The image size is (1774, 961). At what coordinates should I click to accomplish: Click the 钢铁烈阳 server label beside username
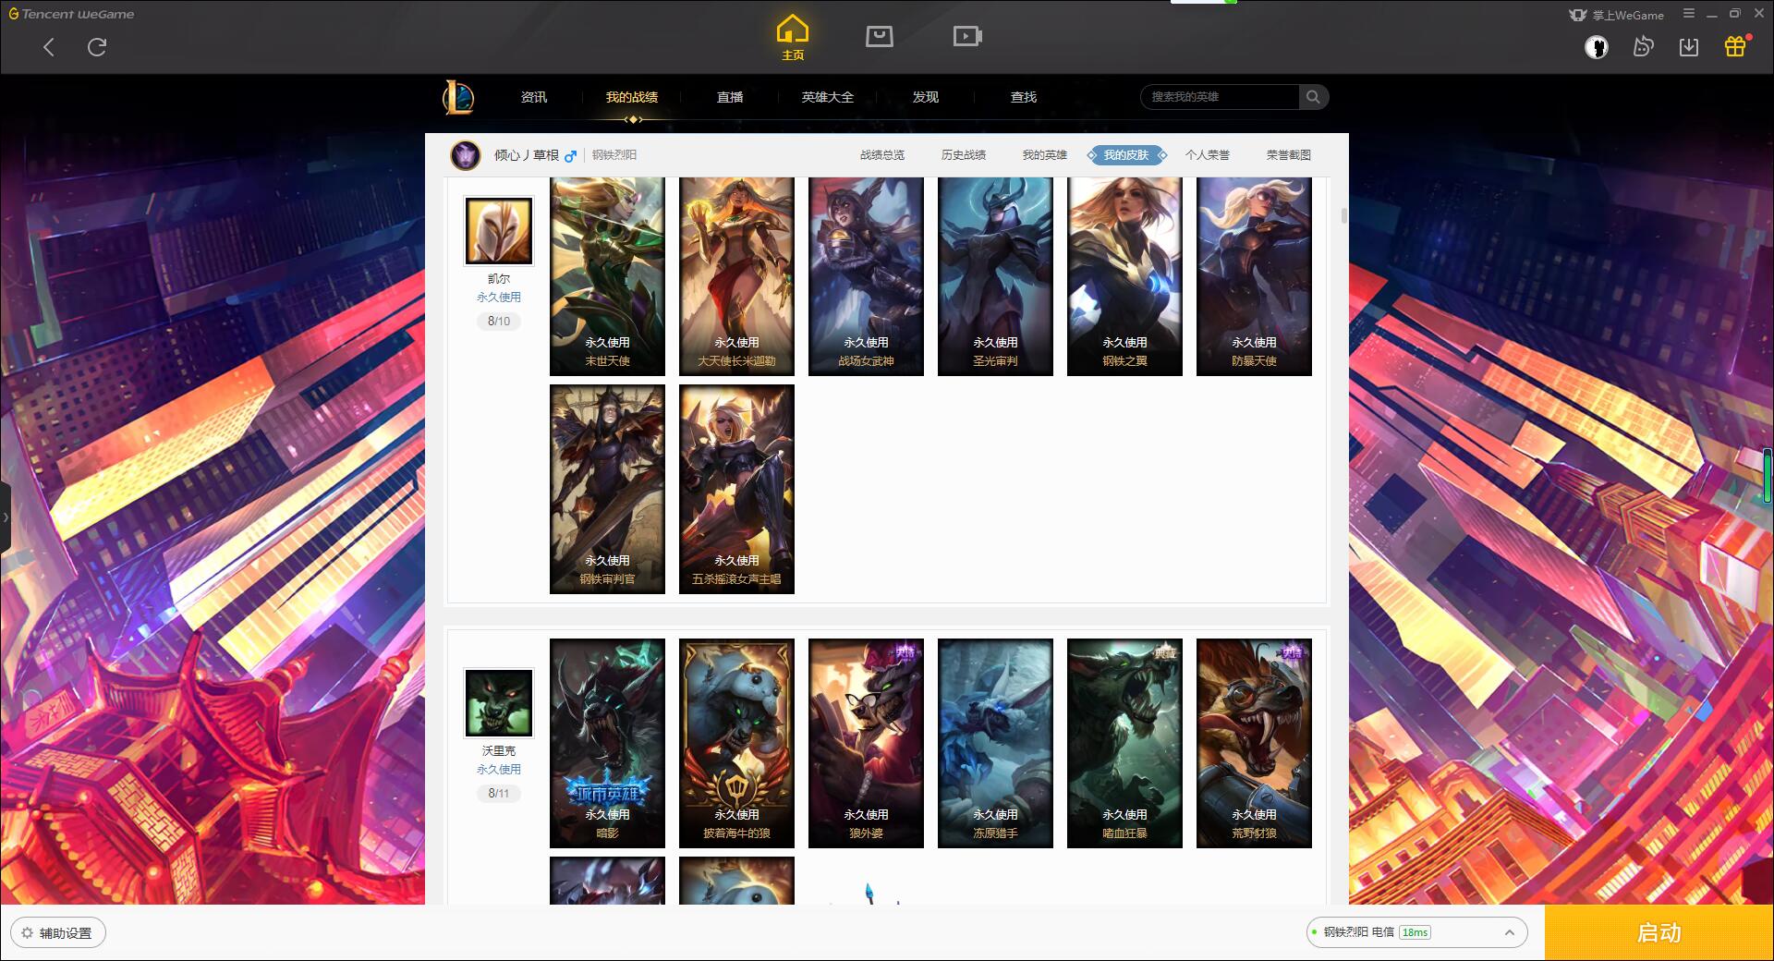(614, 155)
